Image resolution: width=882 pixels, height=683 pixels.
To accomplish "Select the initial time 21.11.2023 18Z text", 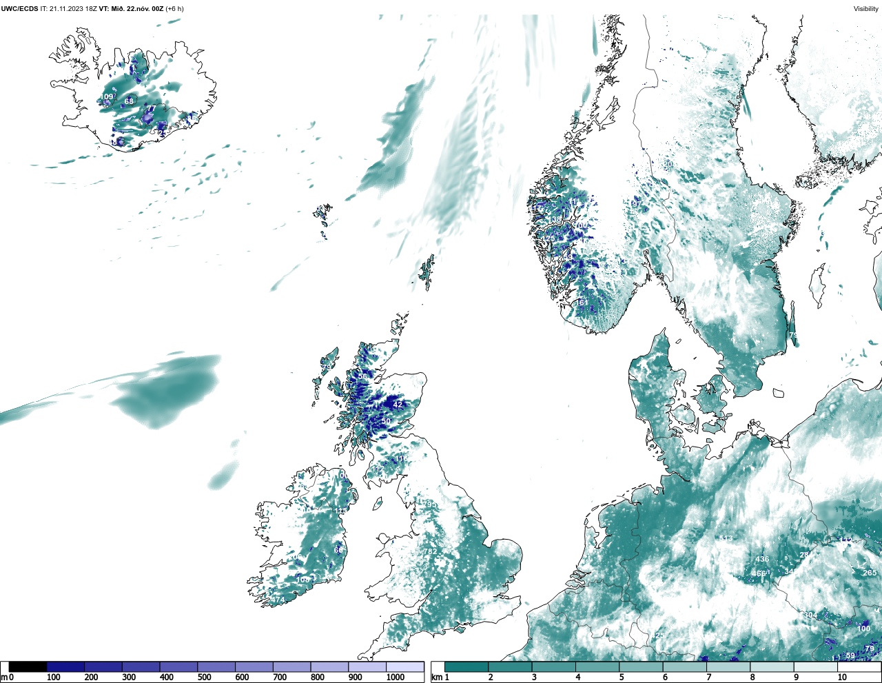I will [x=74, y=8].
